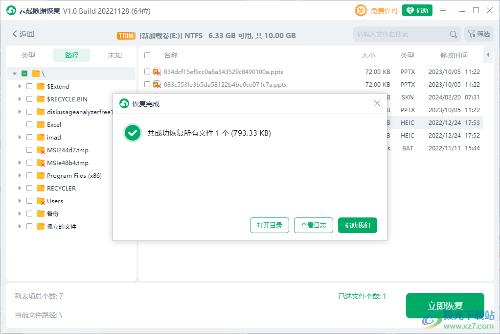The height and width of the screenshot is (334, 500).
Task: Check the select-all checkbox in list header
Action: click(x=147, y=55)
